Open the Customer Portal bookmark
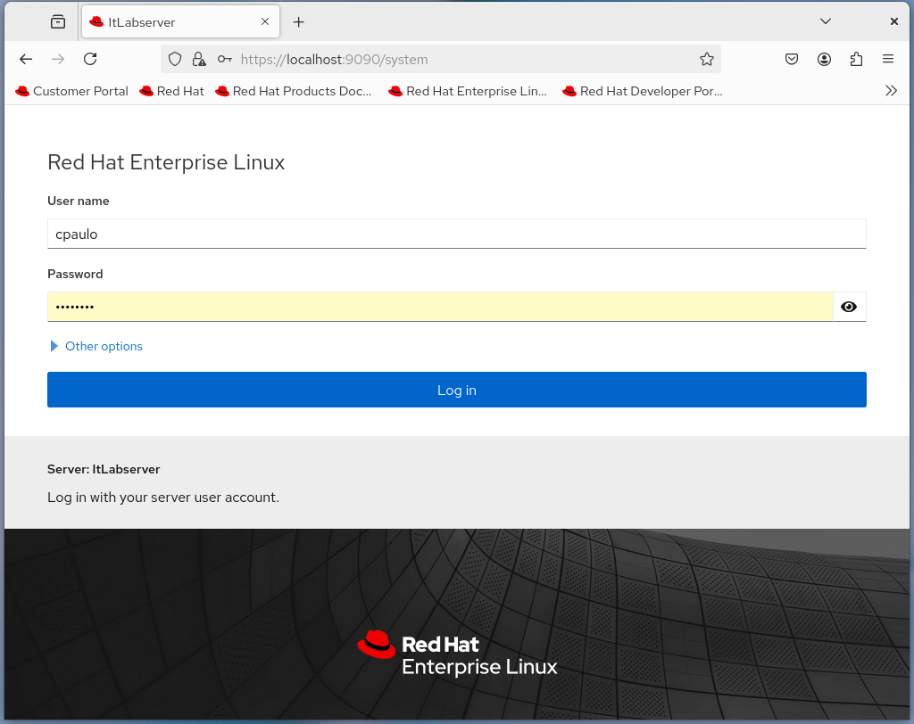914x724 pixels. click(x=72, y=91)
